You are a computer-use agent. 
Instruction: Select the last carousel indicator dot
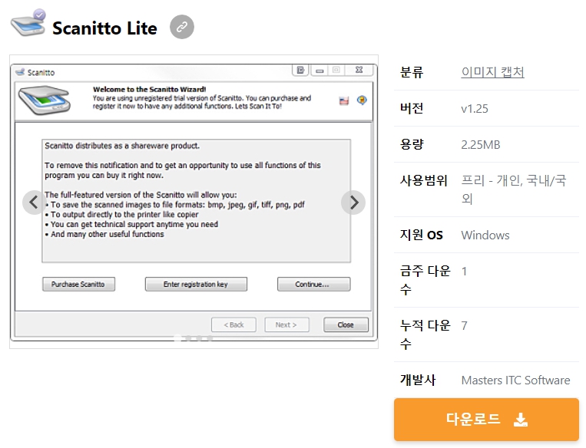point(210,338)
